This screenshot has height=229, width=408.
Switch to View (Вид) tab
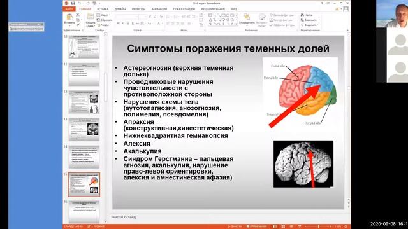click(234, 9)
